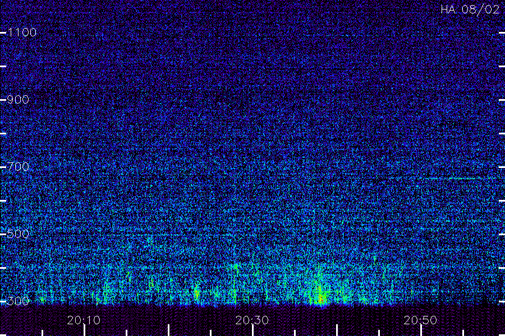
Task: Click the 20:50 time axis label
Action: pyautogui.click(x=420, y=320)
